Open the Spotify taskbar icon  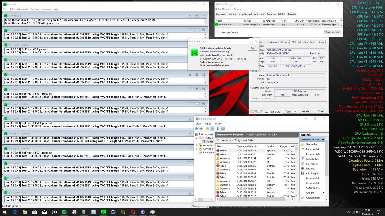pyautogui.click(x=64, y=212)
